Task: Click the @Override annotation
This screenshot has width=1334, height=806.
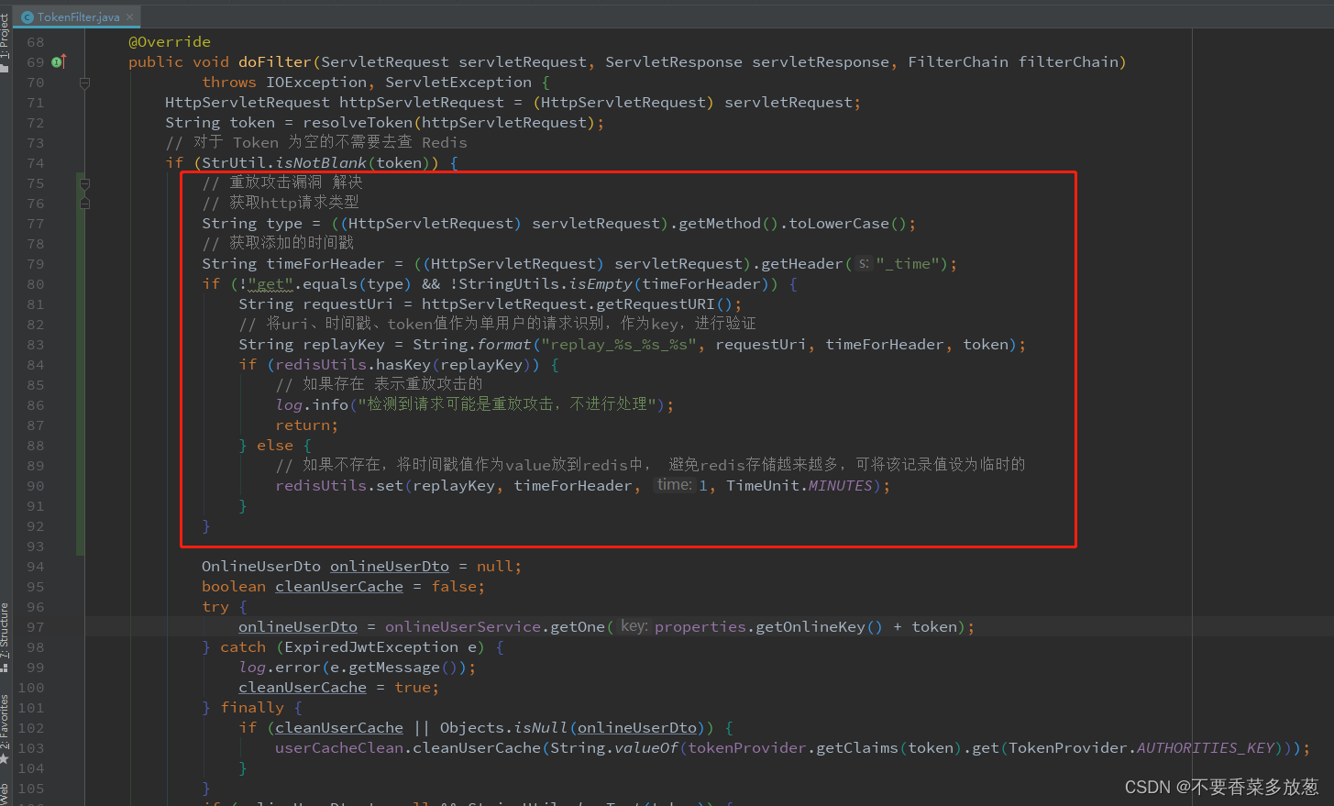Action: [x=170, y=42]
